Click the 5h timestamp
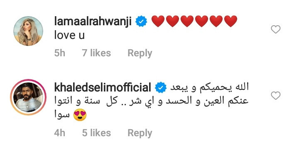This screenshot has width=299, height=154. coord(60,53)
